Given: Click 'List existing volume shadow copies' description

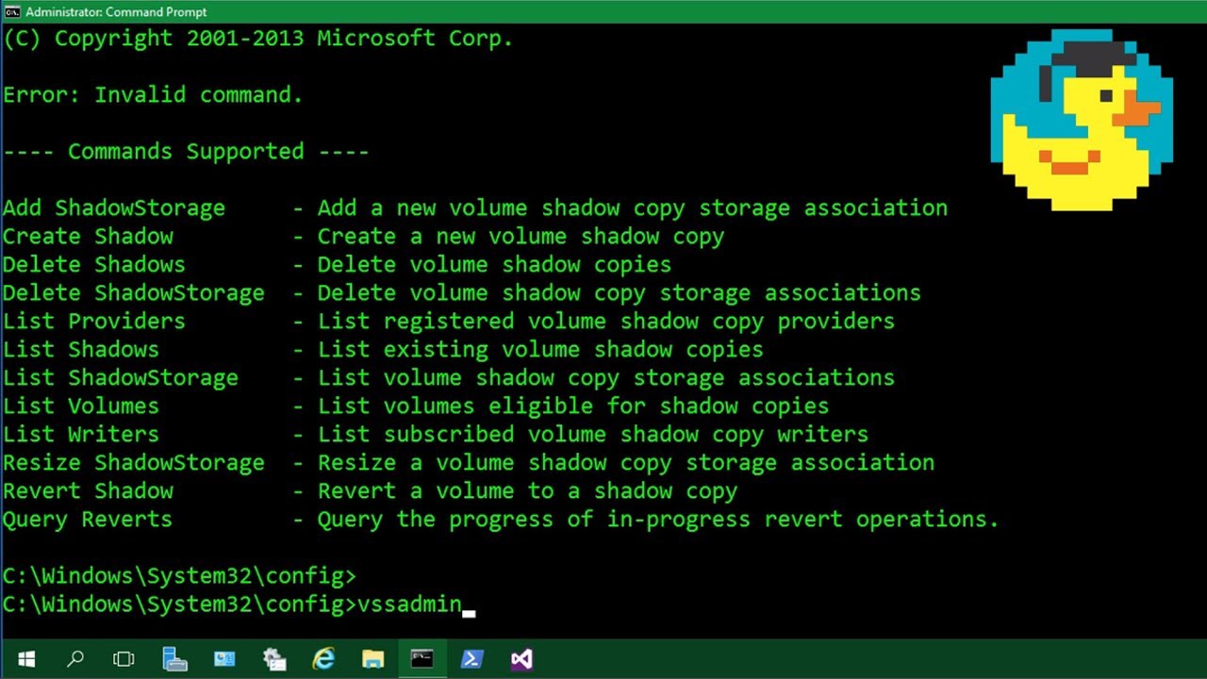Looking at the screenshot, I should (540, 349).
